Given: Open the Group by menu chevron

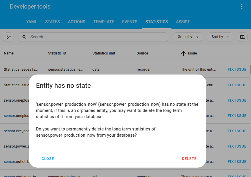Looking at the screenshot, I should click(197, 37).
